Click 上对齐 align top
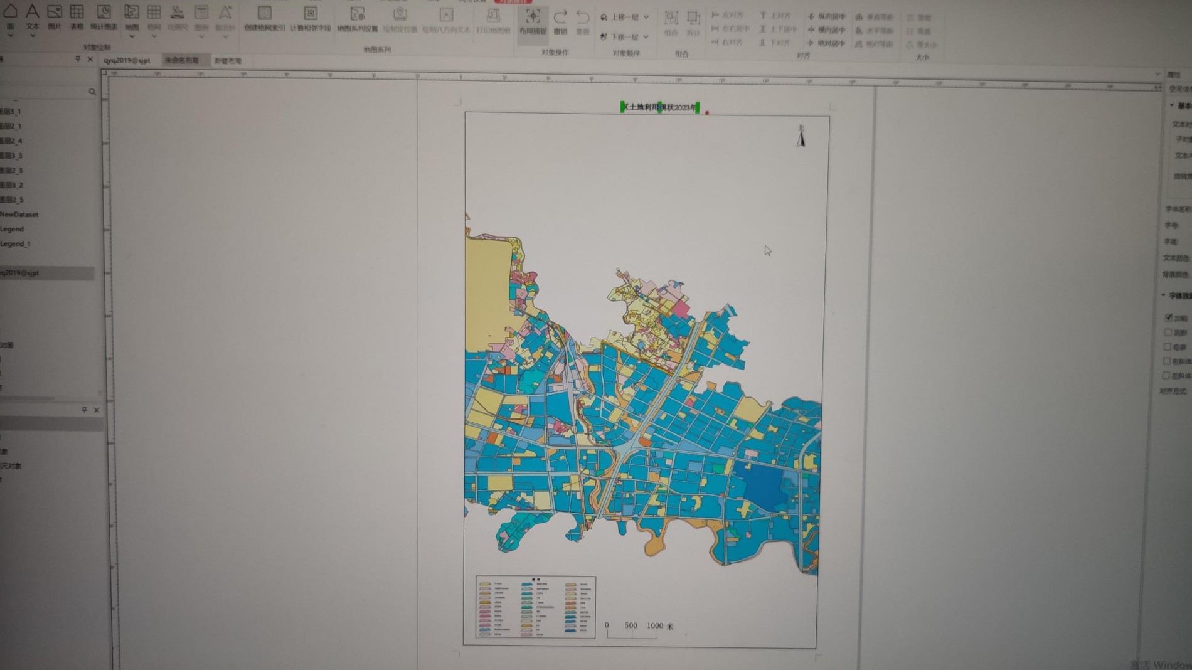This screenshot has height=670, width=1192. click(775, 15)
